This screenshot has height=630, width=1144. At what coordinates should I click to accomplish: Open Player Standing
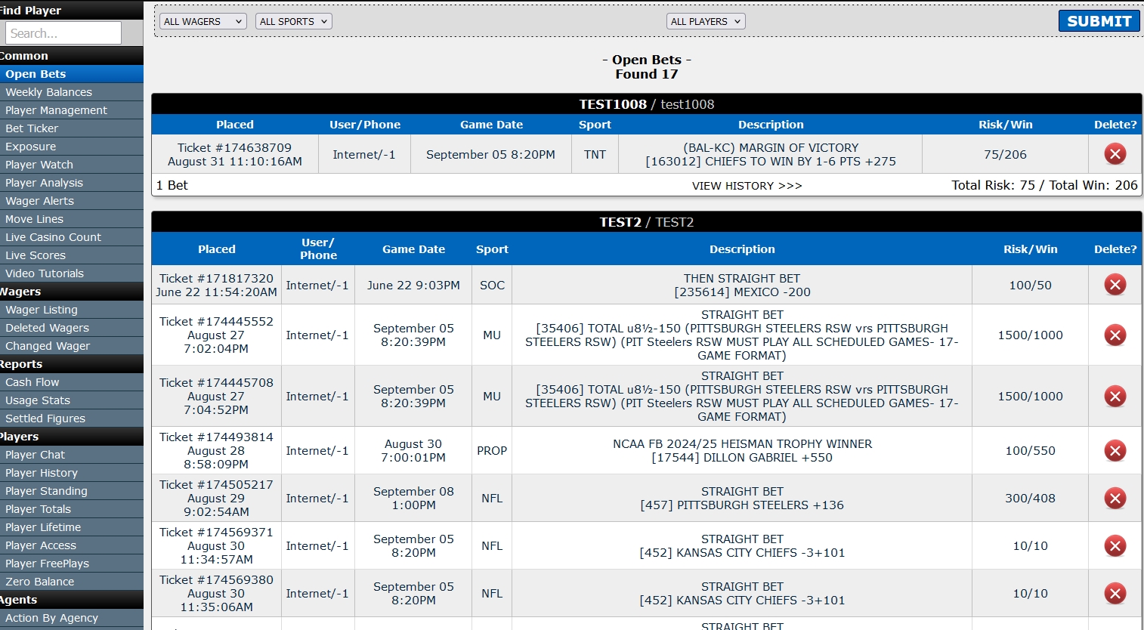72,491
